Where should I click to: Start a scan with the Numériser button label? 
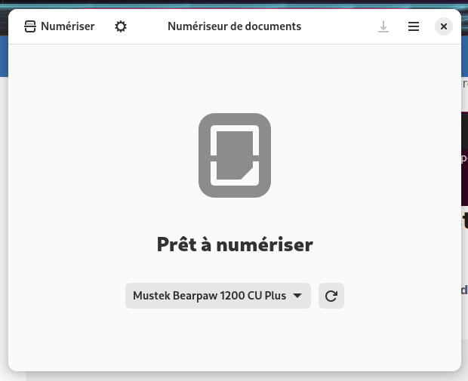click(67, 26)
